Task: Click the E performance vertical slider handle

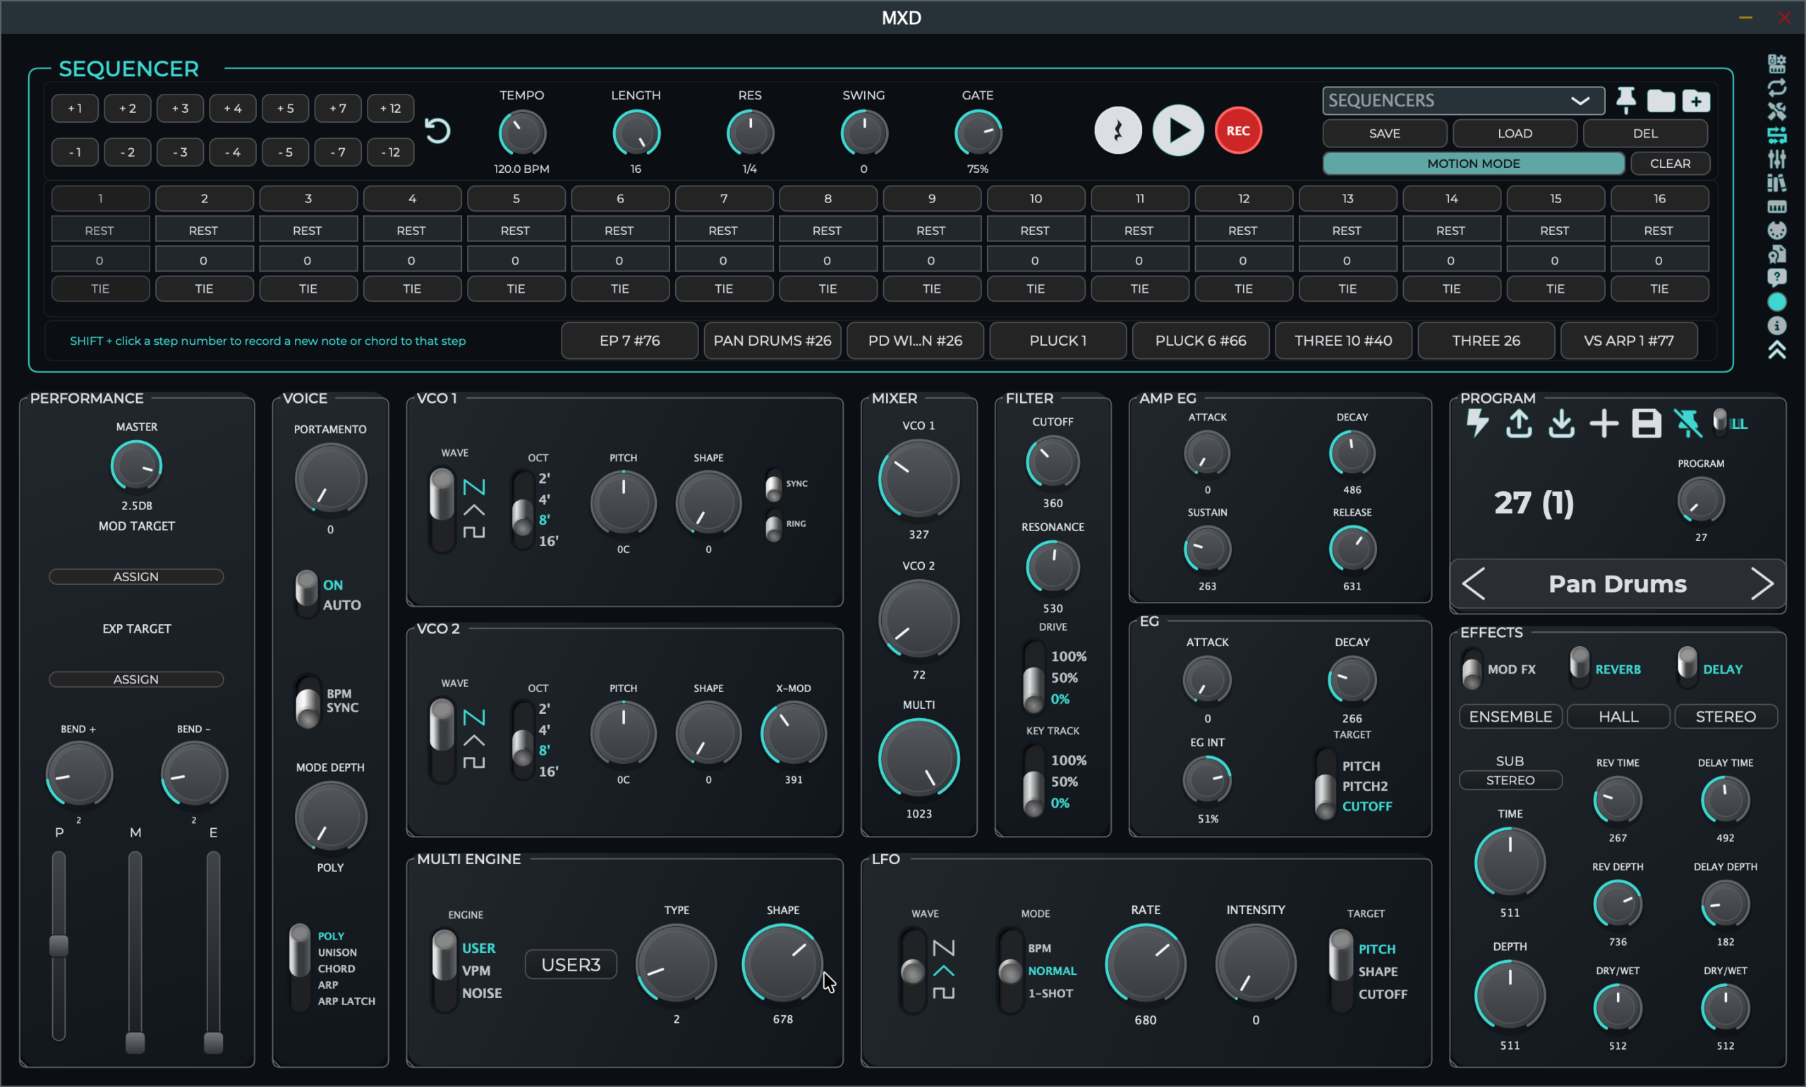Action: pyautogui.click(x=213, y=1042)
